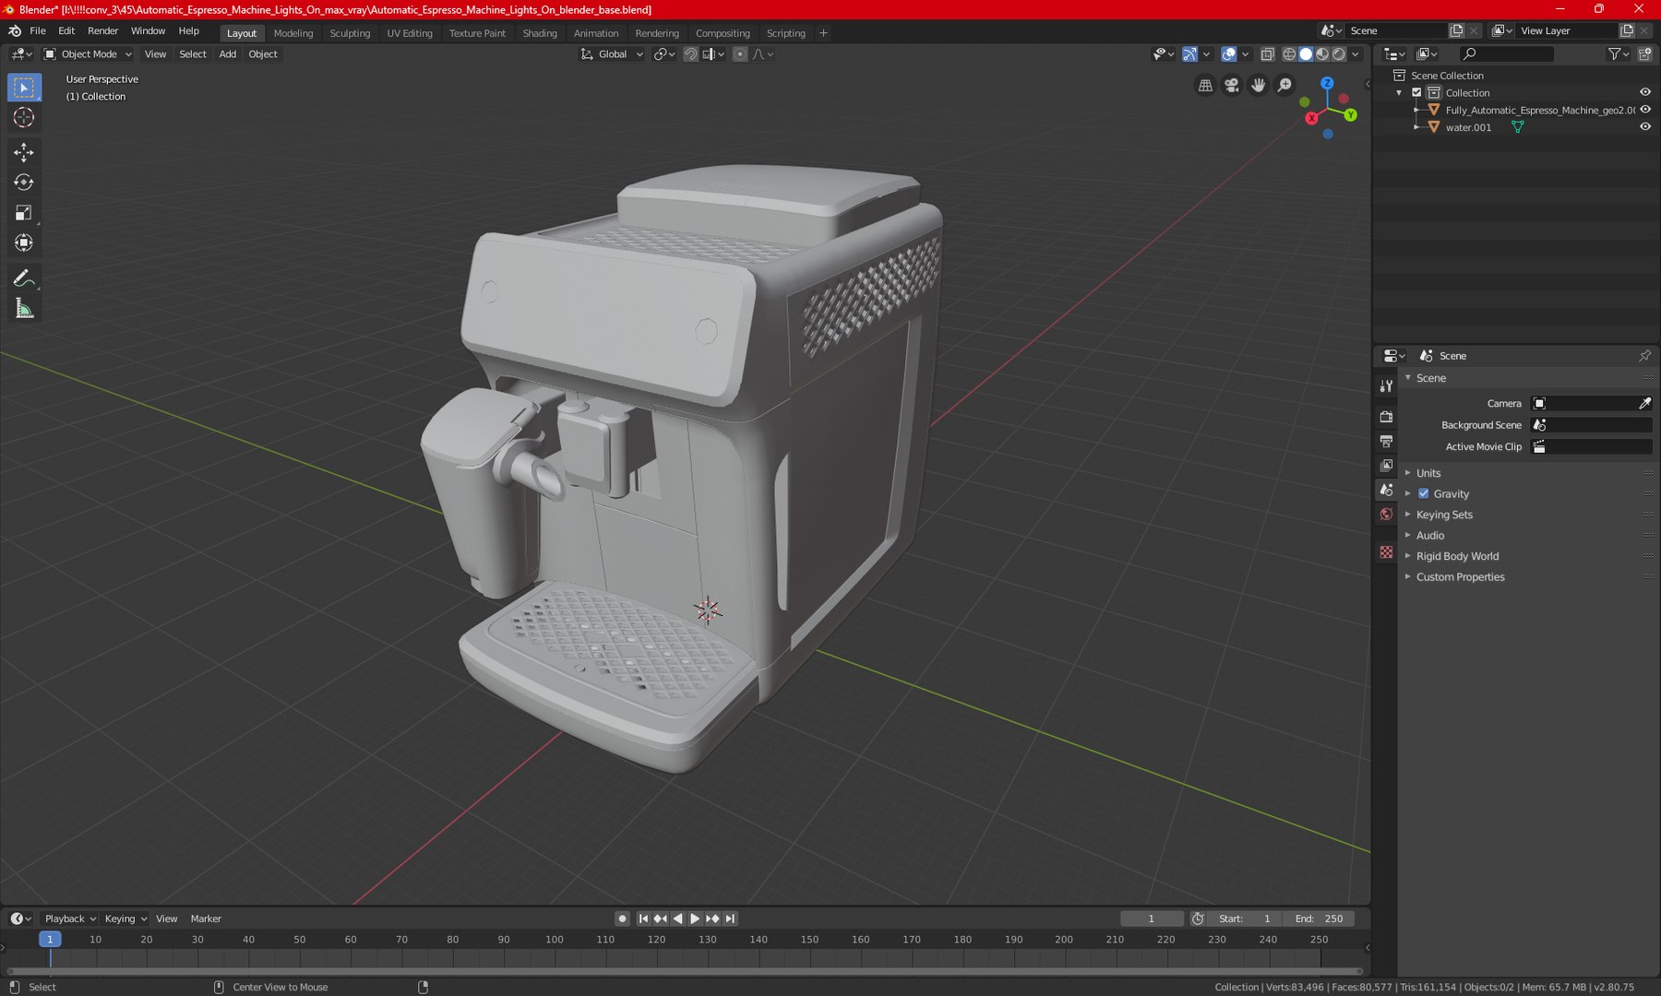Screen dimensions: 1661x996
Task: Open the Add menu in viewport
Action: coord(227,54)
